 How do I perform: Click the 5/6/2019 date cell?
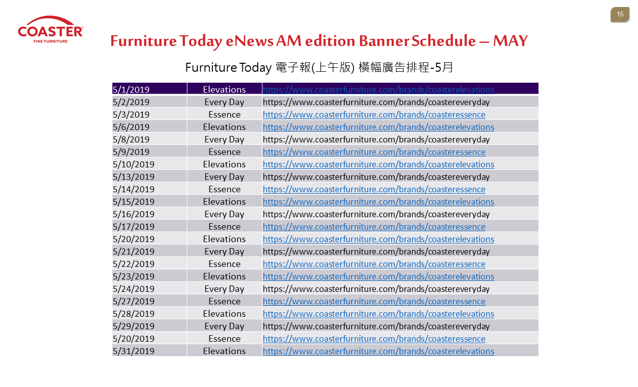(x=150, y=127)
